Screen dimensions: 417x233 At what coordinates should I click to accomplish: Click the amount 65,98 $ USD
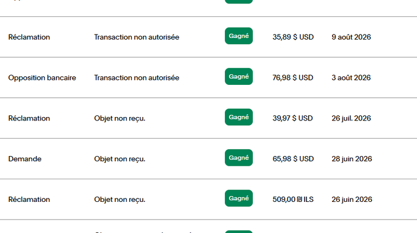(293, 159)
